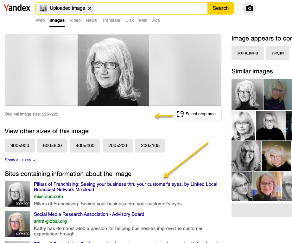This screenshot has width=292, height=243.
Task: Open the Disk tab
Action: pyautogui.click(x=130, y=20)
